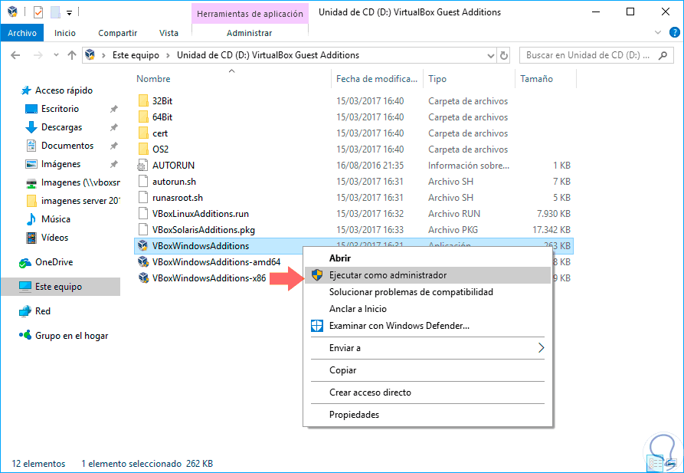
Task: Select the VBoxWindowsAdditions application icon
Action: point(143,246)
